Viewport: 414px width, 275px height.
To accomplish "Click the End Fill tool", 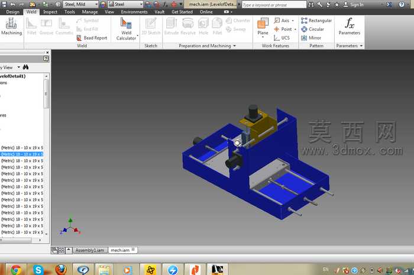I will pos(87,29).
